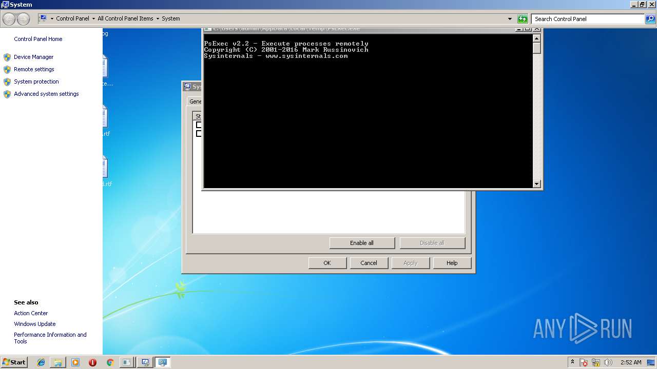Expand dropdown arrow before Control Panel breadcrumb
The width and height of the screenshot is (657, 369).
52,18
